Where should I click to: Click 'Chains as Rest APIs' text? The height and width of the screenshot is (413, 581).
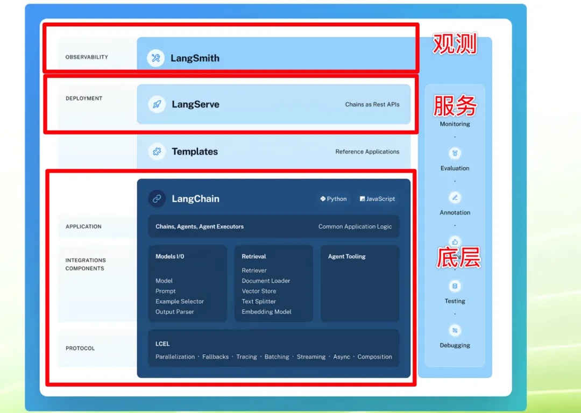click(x=372, y=104)
